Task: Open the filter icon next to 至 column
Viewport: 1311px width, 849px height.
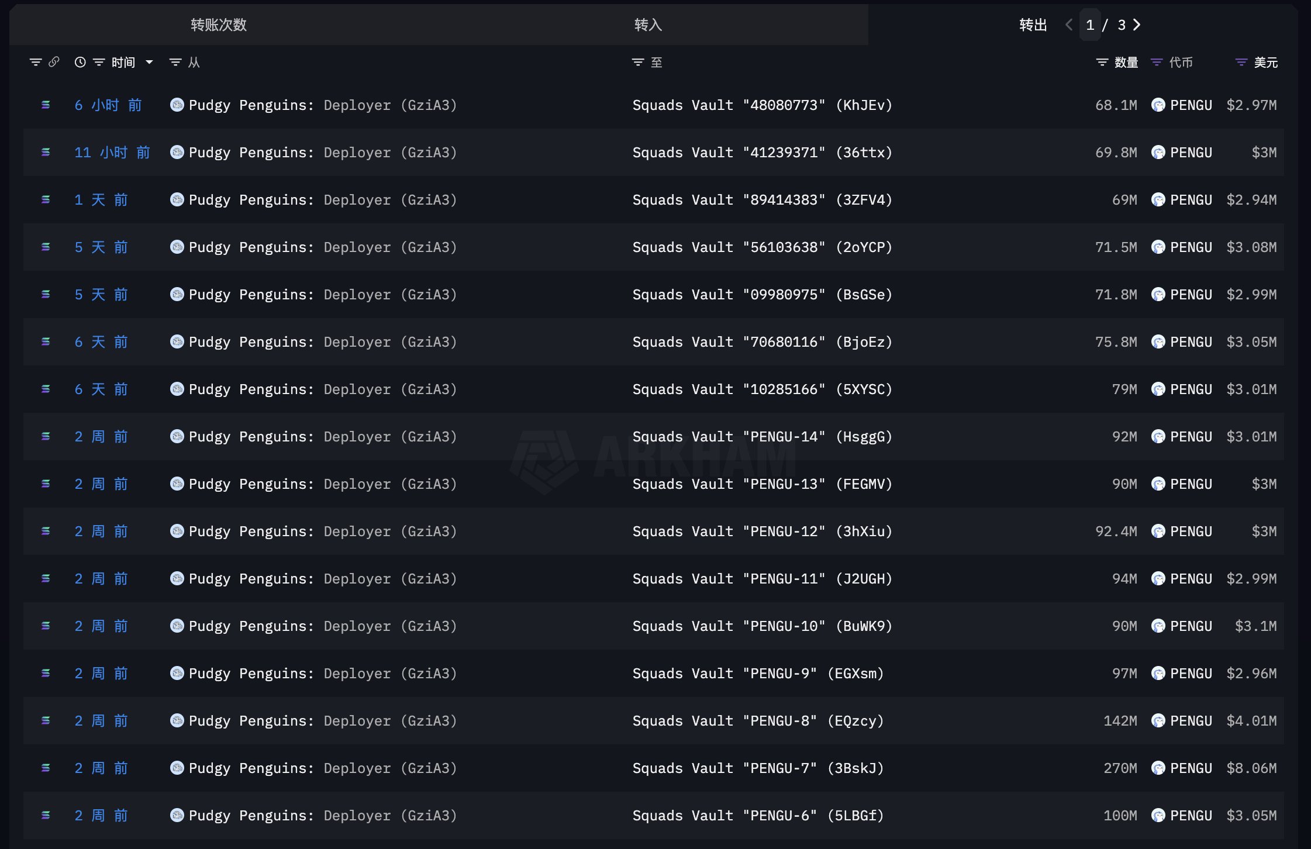Action: [638, 62]
